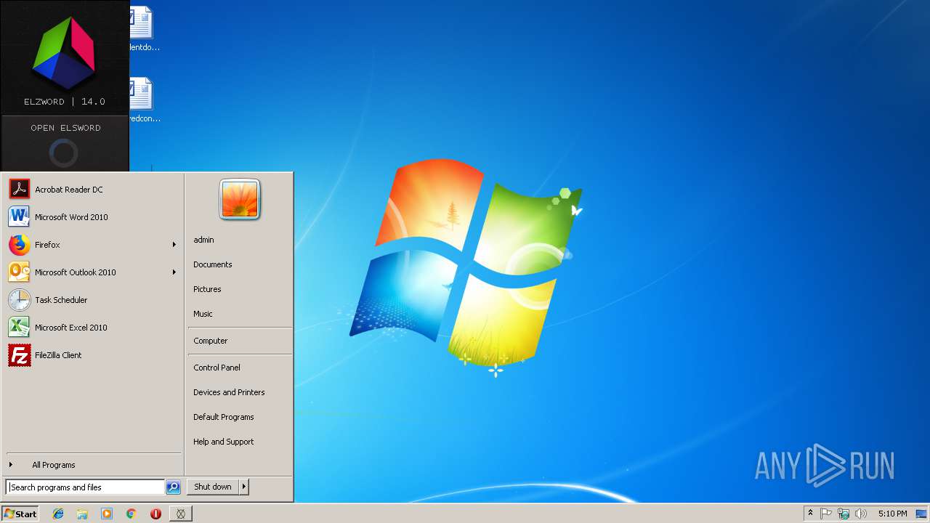930x523 pixels.
Task: Expand the Outlook 2010 jump list arrow
Action: (x=174, y=272)
